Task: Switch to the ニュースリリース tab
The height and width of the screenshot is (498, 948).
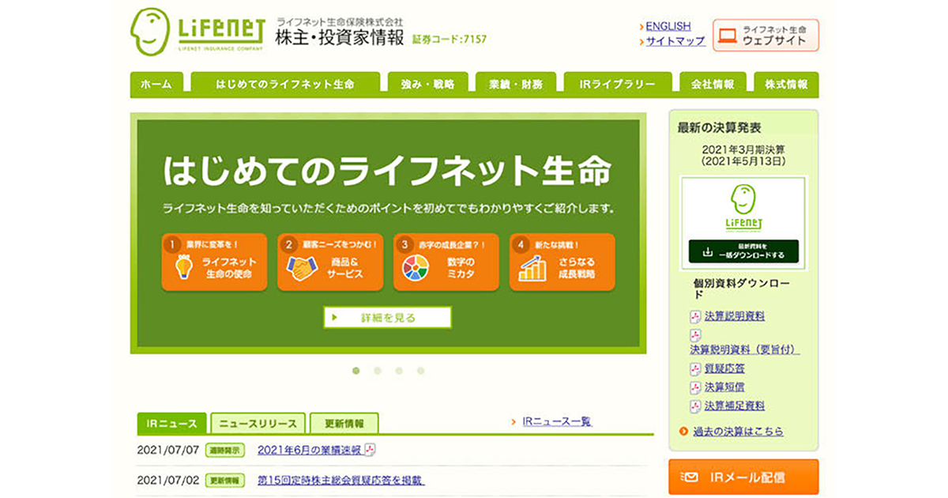Action: [258, 424]
